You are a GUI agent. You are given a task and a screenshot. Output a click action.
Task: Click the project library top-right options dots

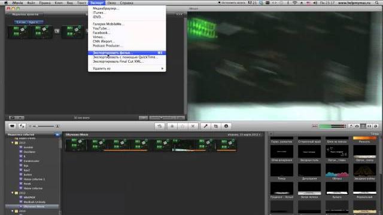click(x=180, y=14)
